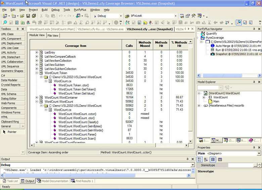Toggle the auto-hide pin on the Properties panel
262x190 pixels.
click(x=254, y=147)
